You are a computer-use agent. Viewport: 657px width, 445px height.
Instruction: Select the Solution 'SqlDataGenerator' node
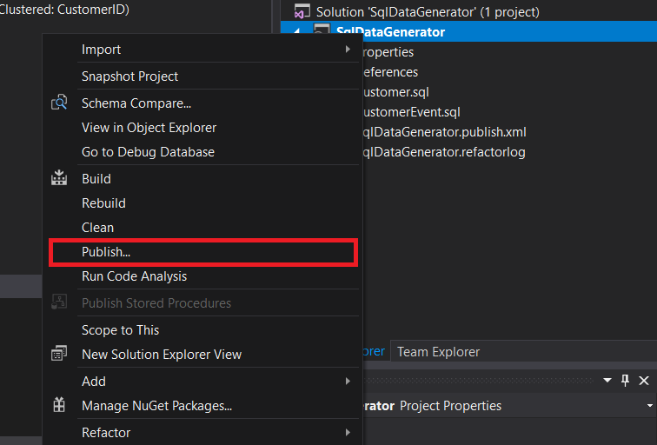[428, 11]
